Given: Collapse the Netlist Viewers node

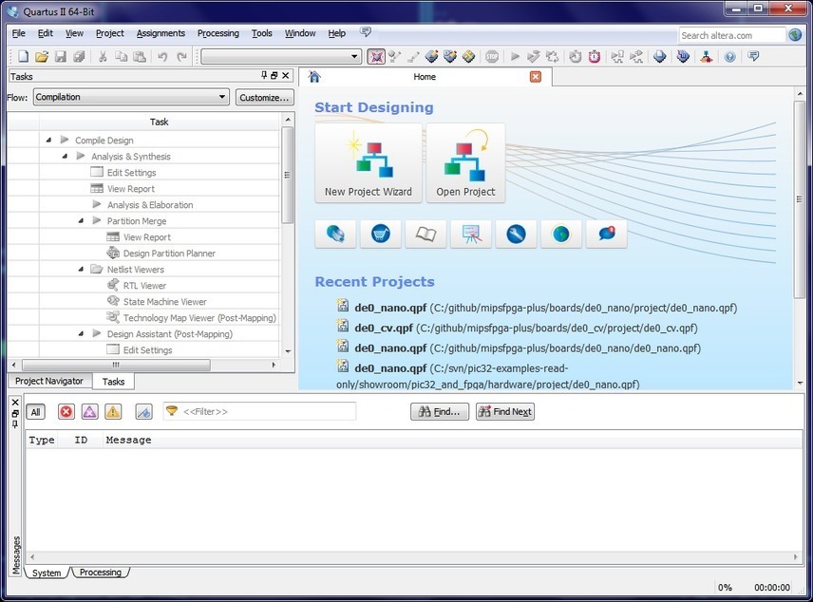Looking at the screenshot, I should tap(81, 269).
